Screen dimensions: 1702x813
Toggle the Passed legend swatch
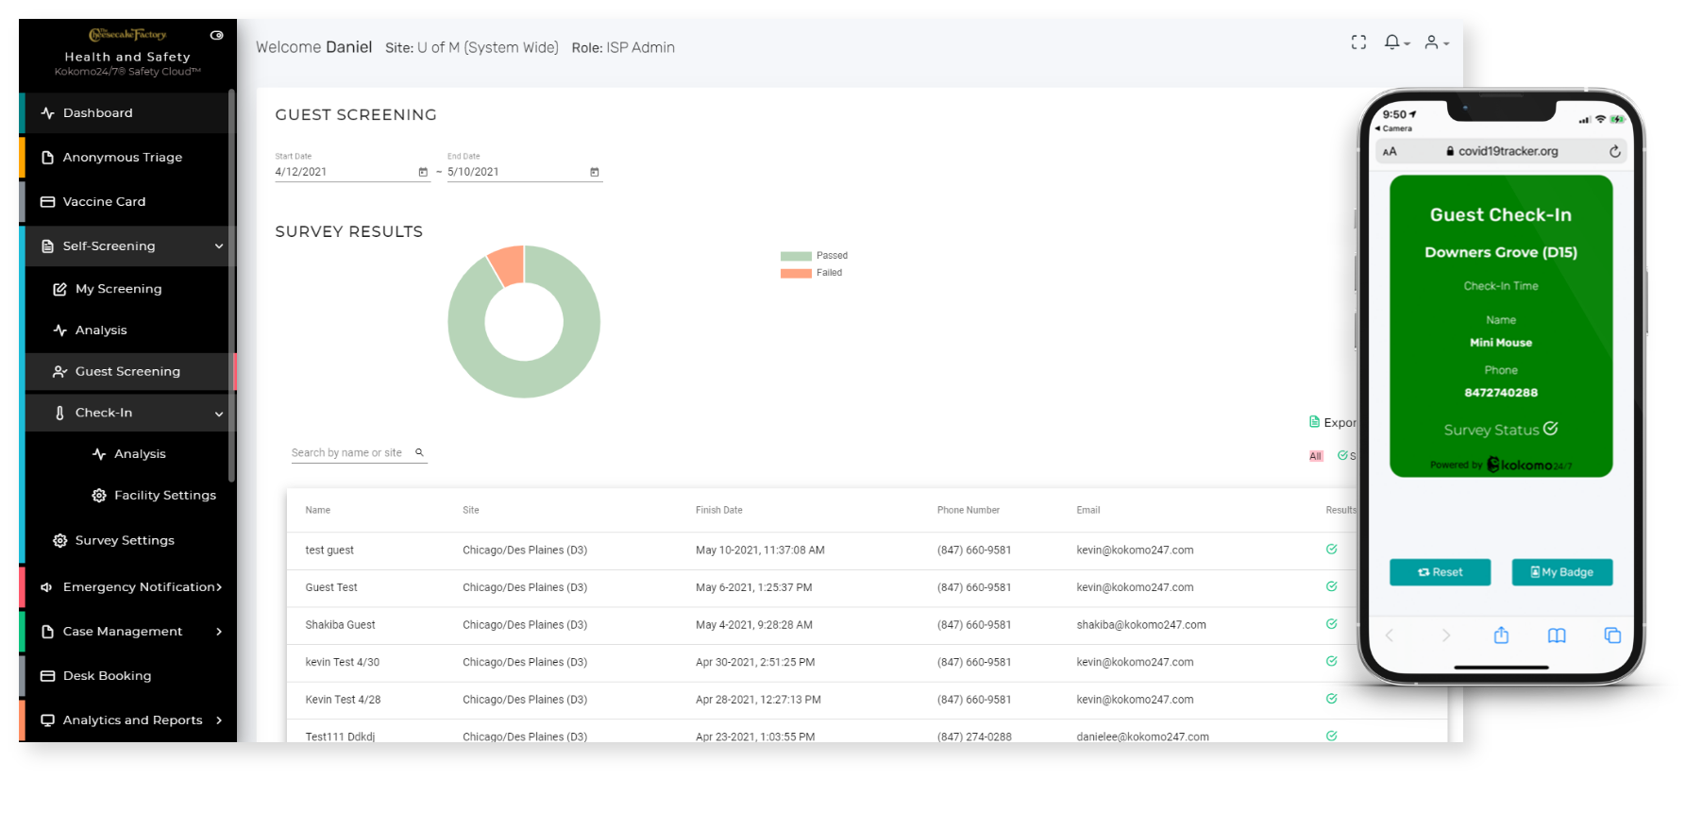796,256
